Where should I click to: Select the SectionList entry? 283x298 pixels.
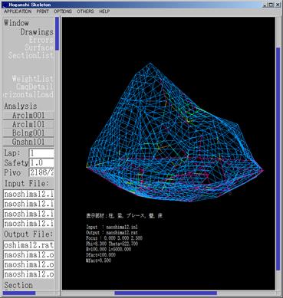31,55
